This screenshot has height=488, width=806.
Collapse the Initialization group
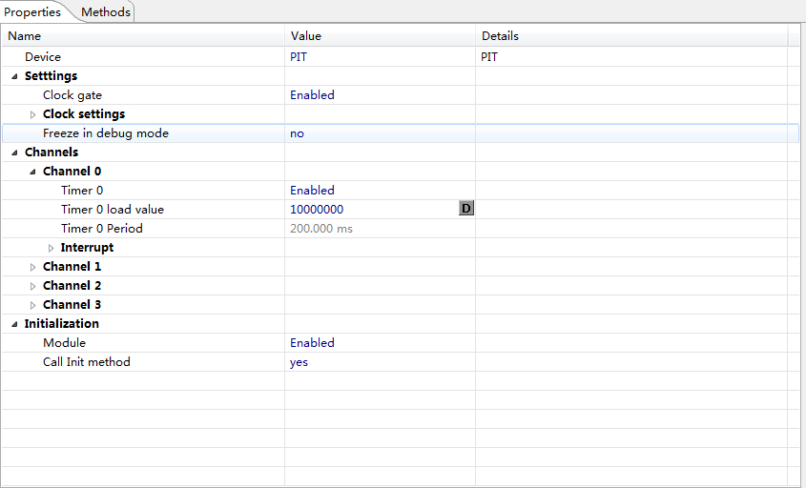point(14,324)
